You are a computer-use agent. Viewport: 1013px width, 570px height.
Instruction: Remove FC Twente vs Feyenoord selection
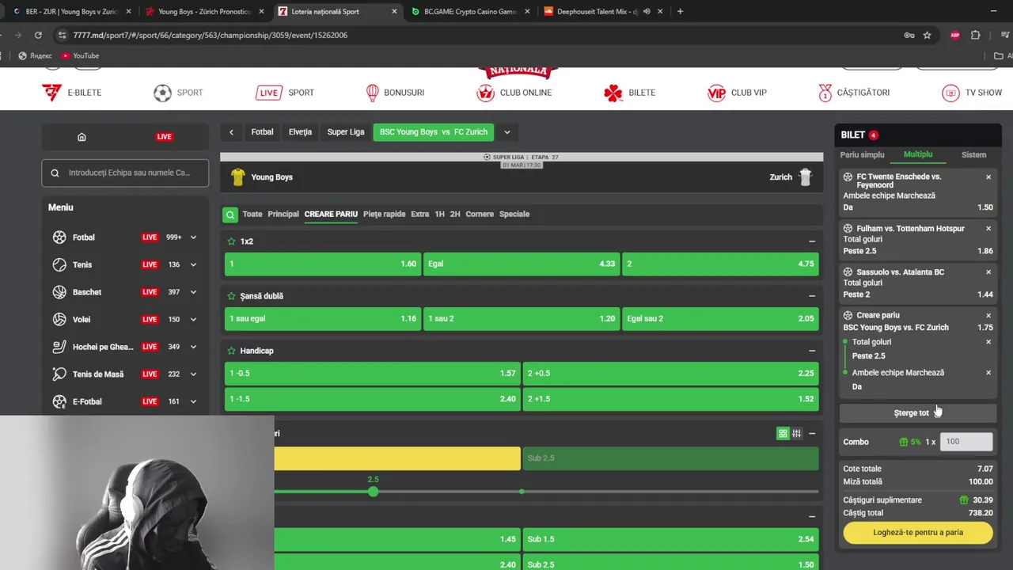click(988, 177)
